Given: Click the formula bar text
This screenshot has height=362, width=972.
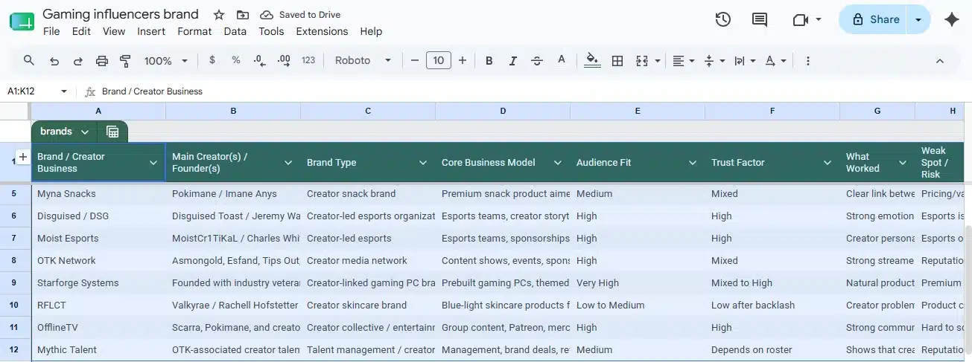Looking at the screenshot, I should click(152, 91).
